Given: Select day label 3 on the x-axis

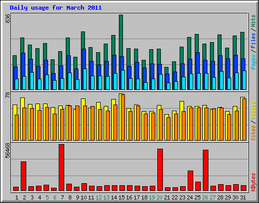Looking at the screenshot, I should (32, 197).
